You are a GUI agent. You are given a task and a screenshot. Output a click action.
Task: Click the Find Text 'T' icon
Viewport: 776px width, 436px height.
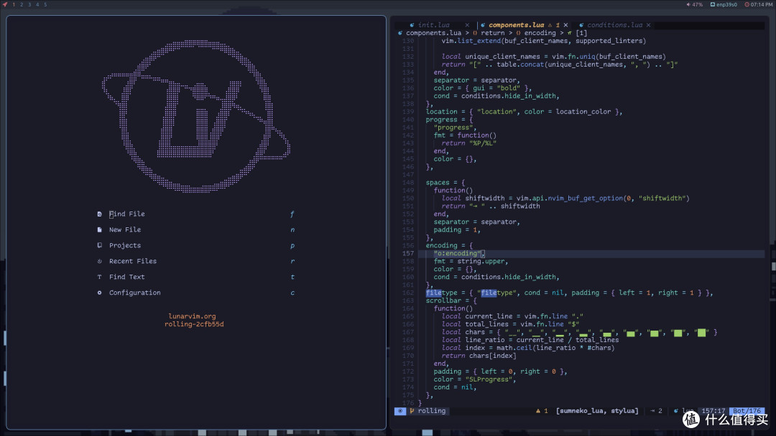coord(99,277)
